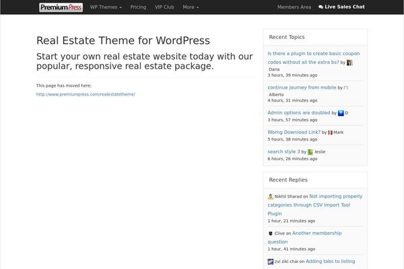This screenshot has height=269, width=404.
Task: Click the Recent Replies heading
Action: [288, 180]
